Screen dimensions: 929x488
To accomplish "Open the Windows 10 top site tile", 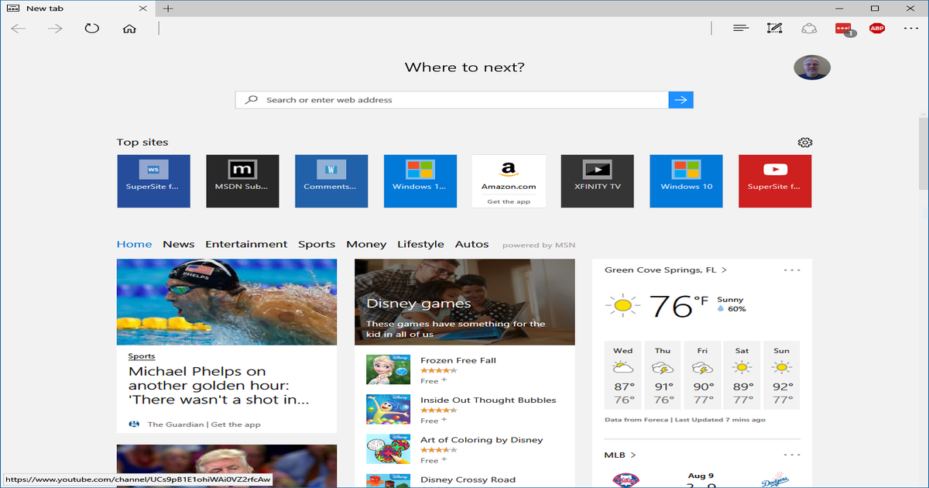I will [x=686, y=180].
